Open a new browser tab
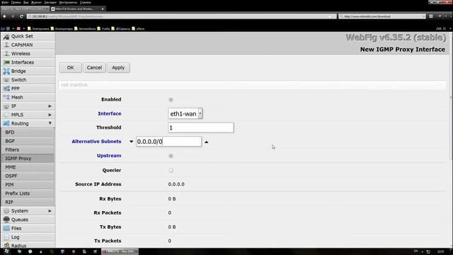This screenshot has width=453, height=255. (103, 9)
